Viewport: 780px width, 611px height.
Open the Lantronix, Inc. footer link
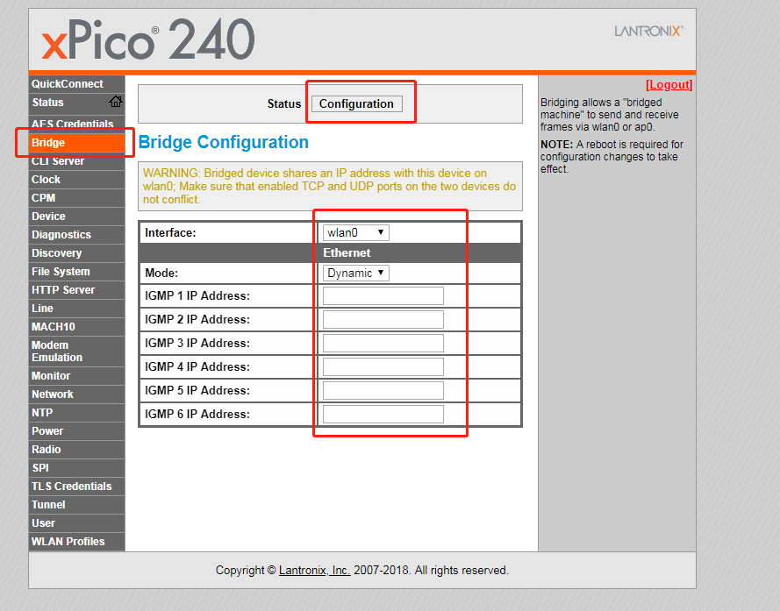tap(314, 570)
